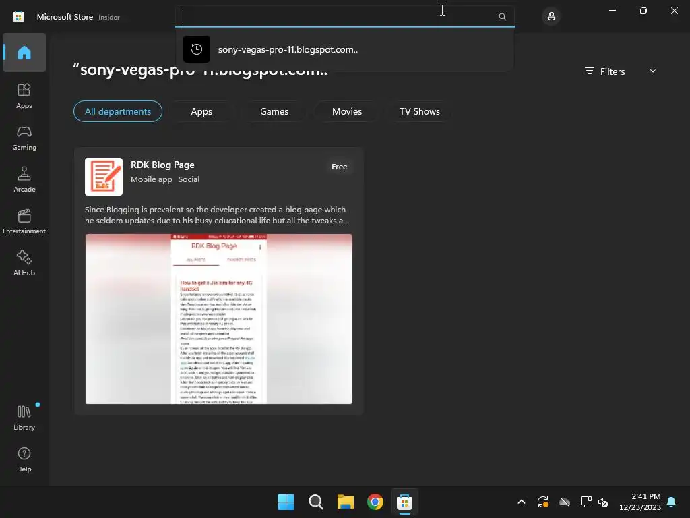690x518 pixels.
Task: Open the Entertainment section
Action: click(24, 221)
